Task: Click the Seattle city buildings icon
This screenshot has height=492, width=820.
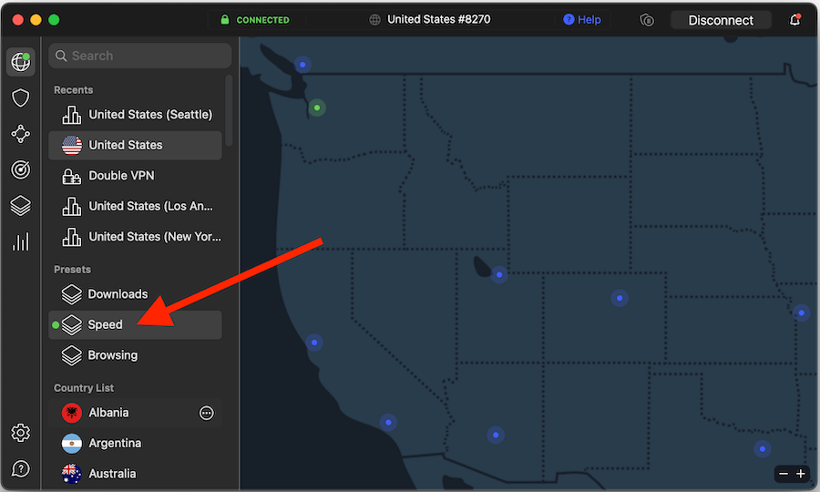Action: coord(72,115)
